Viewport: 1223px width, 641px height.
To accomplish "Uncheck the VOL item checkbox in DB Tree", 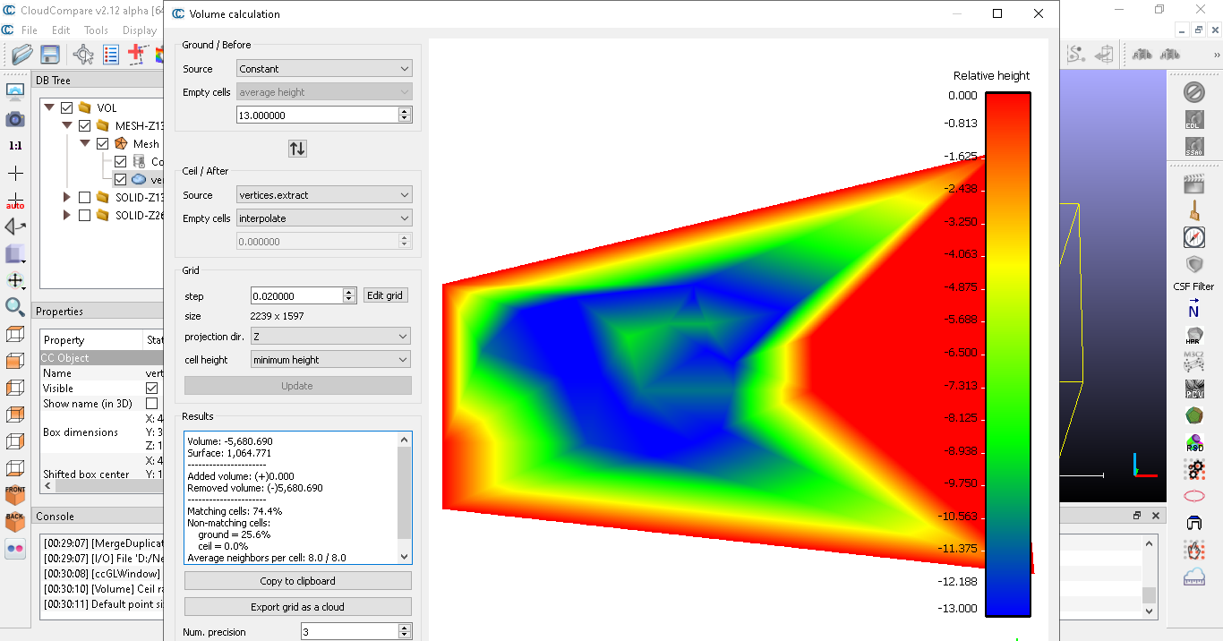I will pyautogui.click(x=66, y=107).
